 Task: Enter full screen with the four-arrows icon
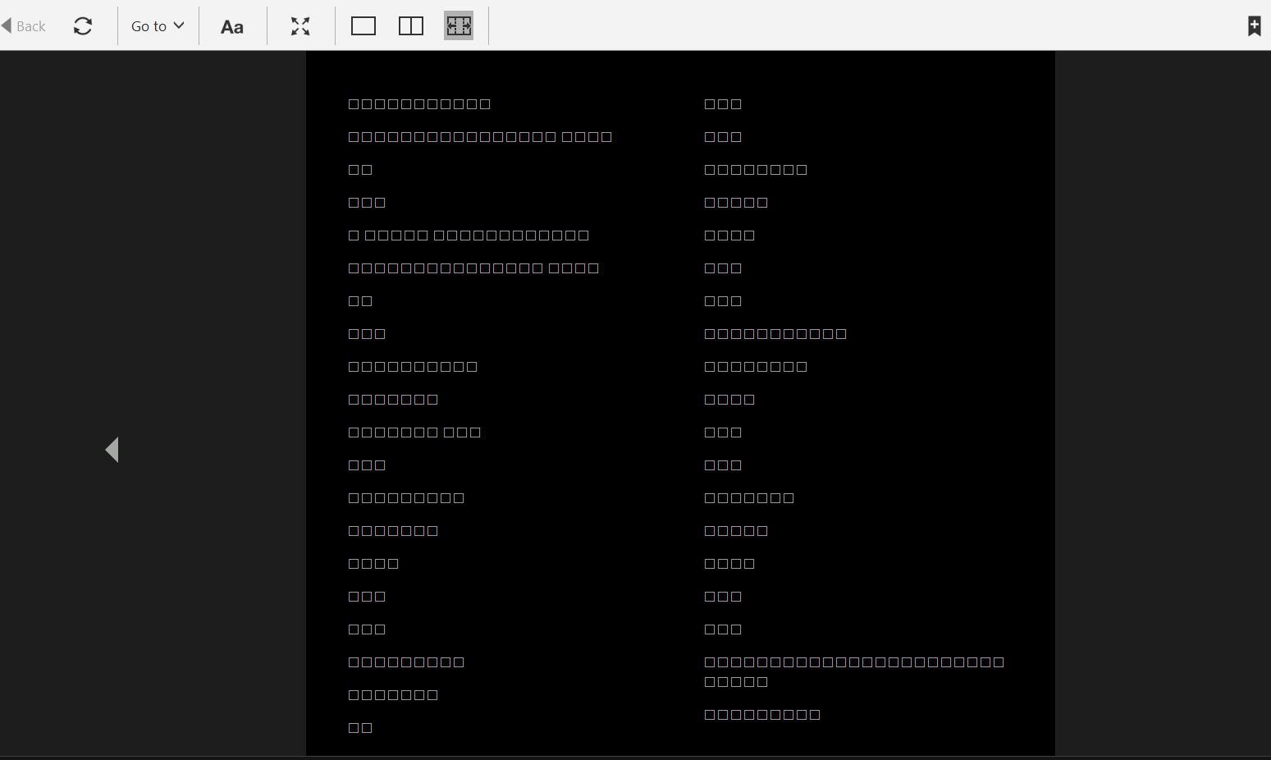pyautogui.click(x=300, y=26)
